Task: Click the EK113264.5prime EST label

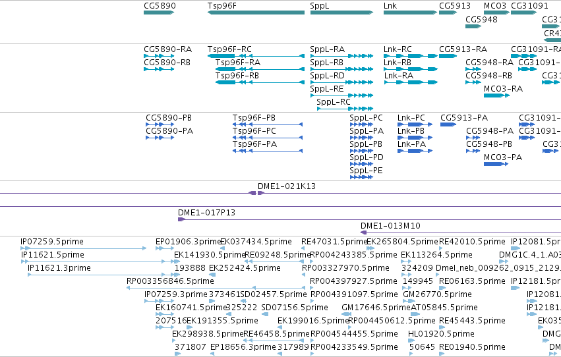Action: click(x=436, y=255)
